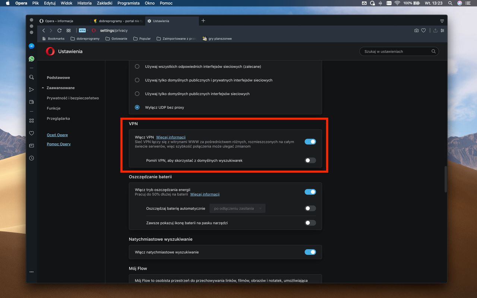The width and height of the screenshot is (477, 298).
Task: Open macOS Spotlight search icon
Action: [450, 3]
